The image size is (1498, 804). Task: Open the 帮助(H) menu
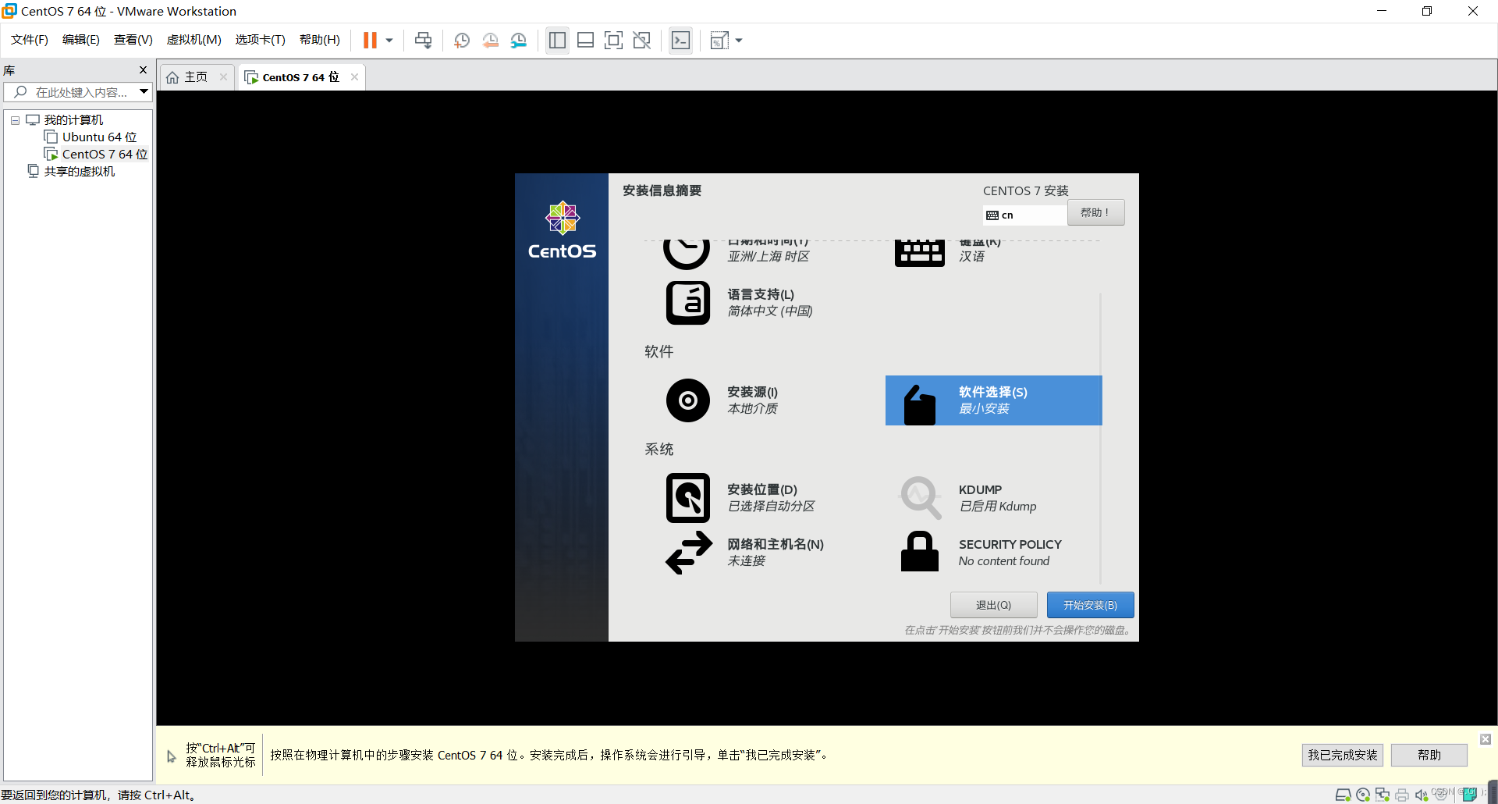coord(320,40)
